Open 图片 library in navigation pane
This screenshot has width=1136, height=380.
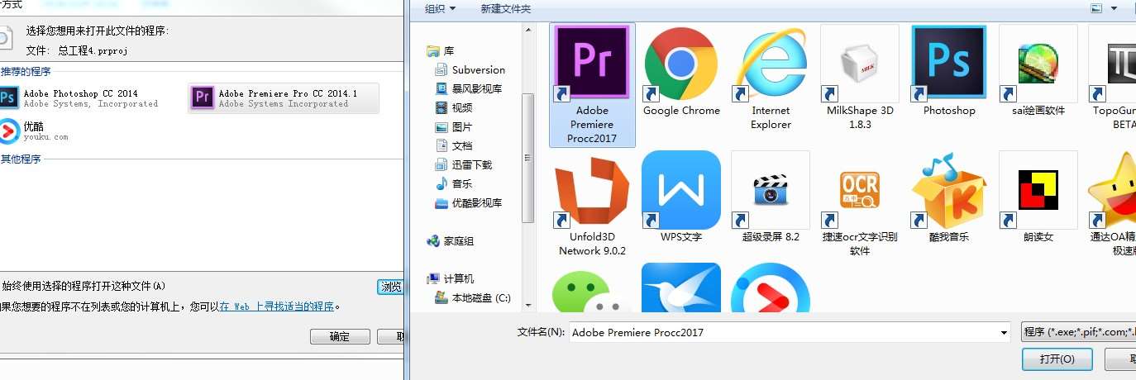(454, 127)
